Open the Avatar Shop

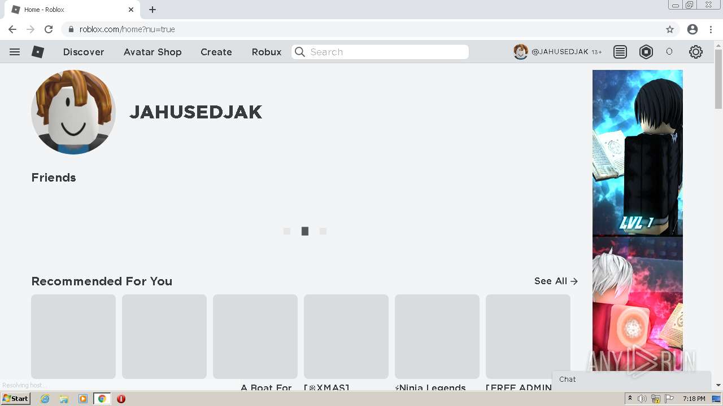pos(153,52)
